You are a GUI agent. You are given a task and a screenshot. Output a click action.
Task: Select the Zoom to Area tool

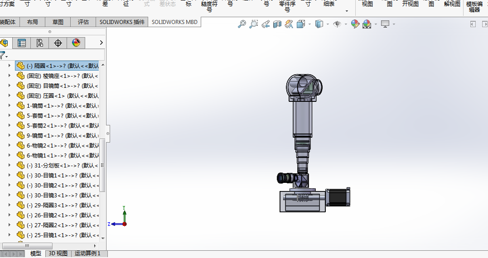[254, 24]
